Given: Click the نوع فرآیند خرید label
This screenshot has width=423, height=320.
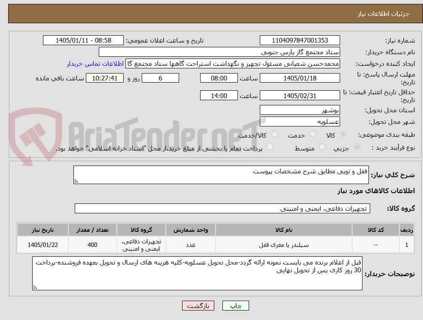Looking at the screenshot, I should click(x=393, y=148).
